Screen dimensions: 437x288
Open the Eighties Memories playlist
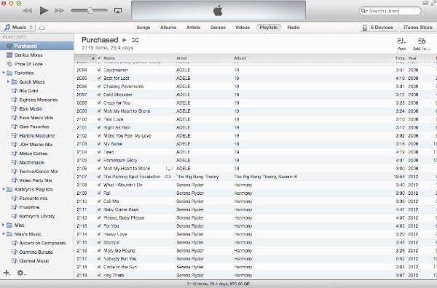click(38, 100)
